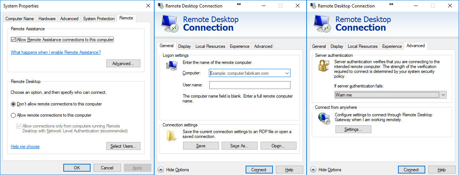
Task: Select Don't allow remote connections radio button
Action: (13, 104)
